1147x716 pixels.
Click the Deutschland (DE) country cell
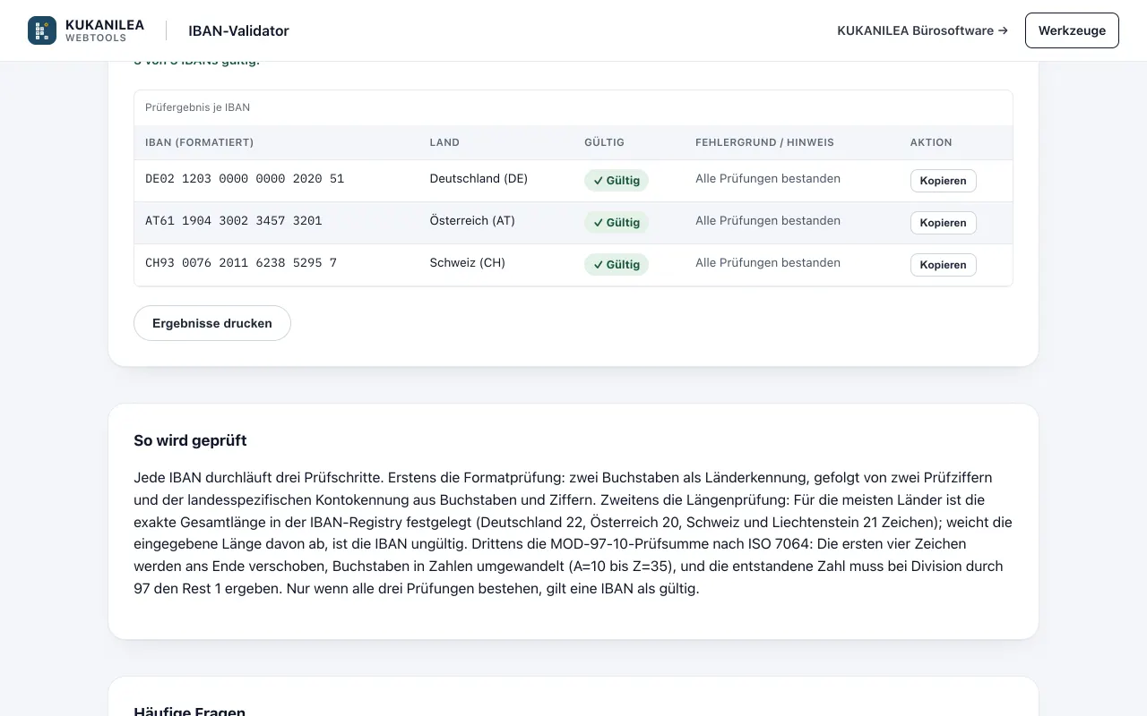coord(479,179)
